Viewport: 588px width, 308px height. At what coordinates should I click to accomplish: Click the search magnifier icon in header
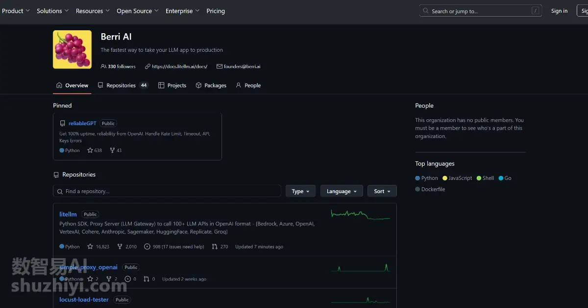pos(426,11)
